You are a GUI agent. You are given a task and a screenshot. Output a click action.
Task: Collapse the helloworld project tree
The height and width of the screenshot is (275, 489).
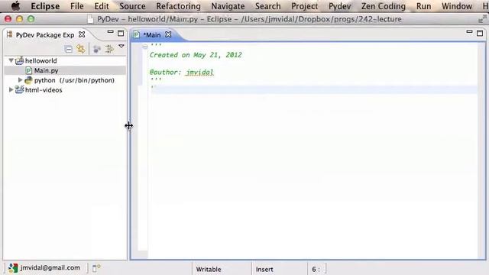pos(11,60)
